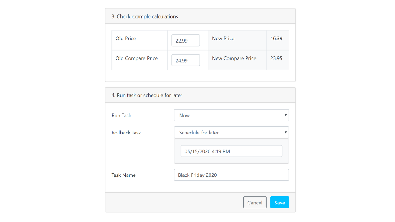
Task: Click the Old Price input field
Action: click(x=185, y=40)
